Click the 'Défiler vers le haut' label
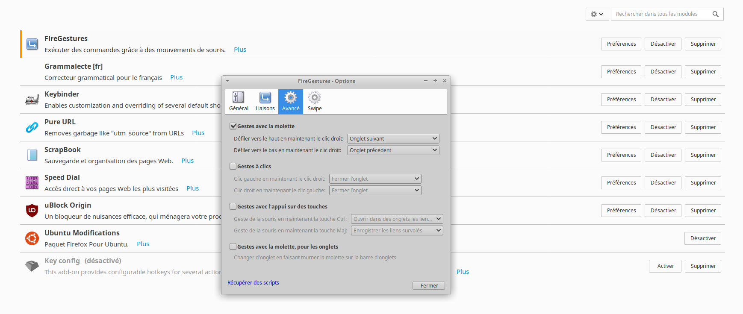 point(289,138)
